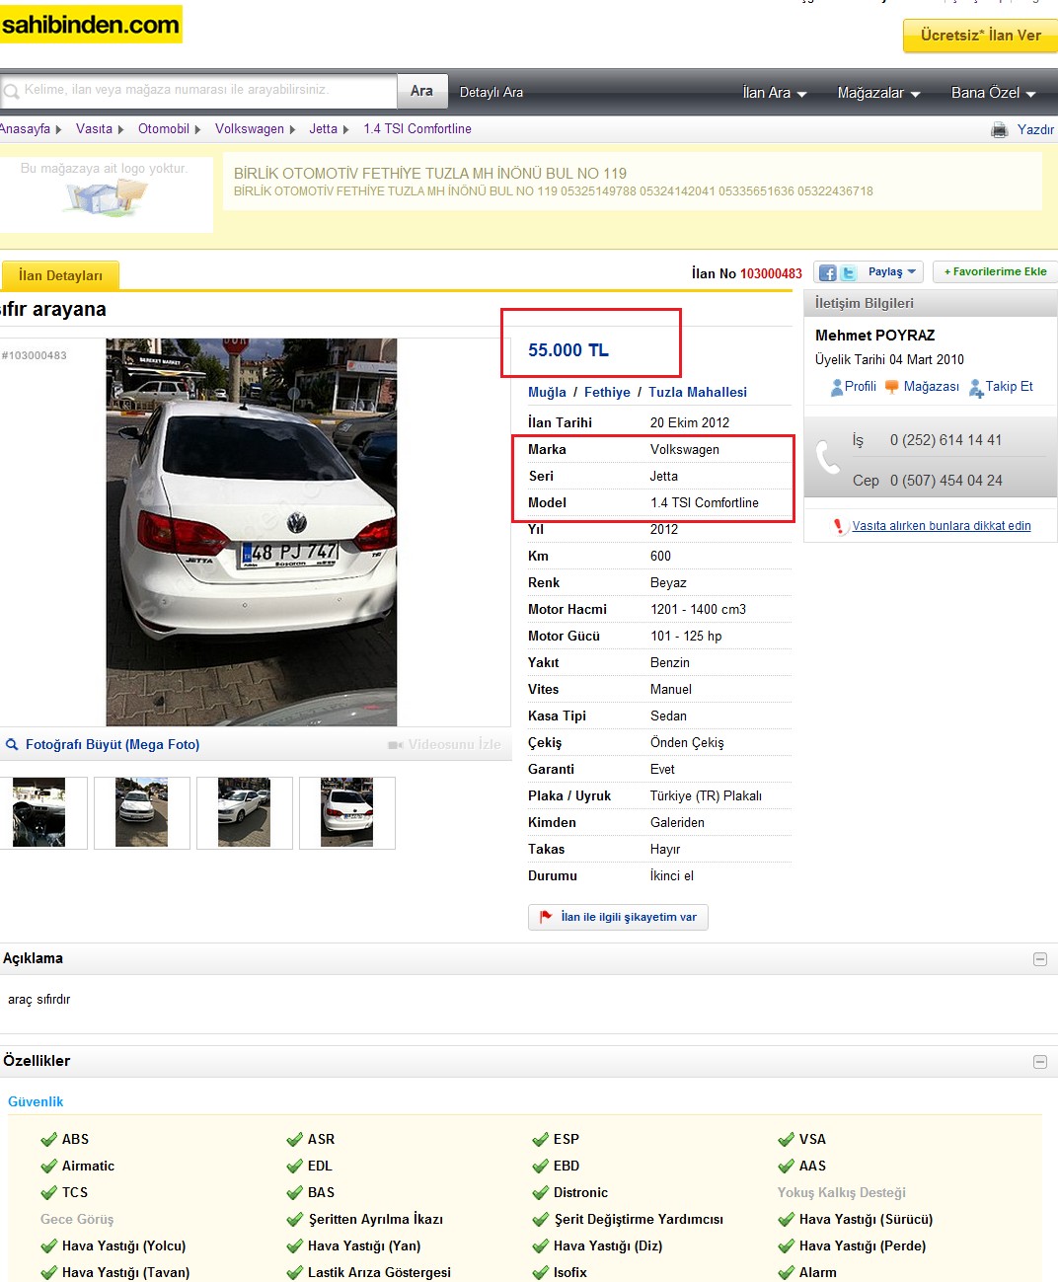Screen dimensions: 1058x1282
Task: Click the main white Jetta photo
Action: point(252,532)
